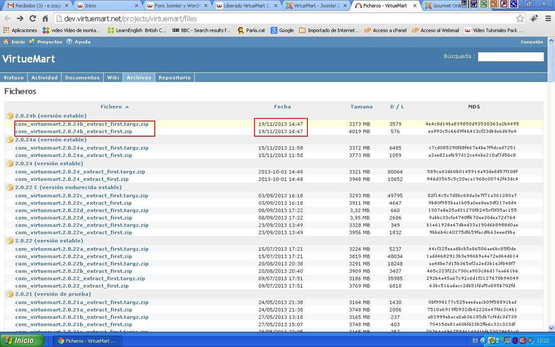Click the PowerPoint icon in Office shortcut bar
This screenshot has height=347, width=555.
coord(493,4)
